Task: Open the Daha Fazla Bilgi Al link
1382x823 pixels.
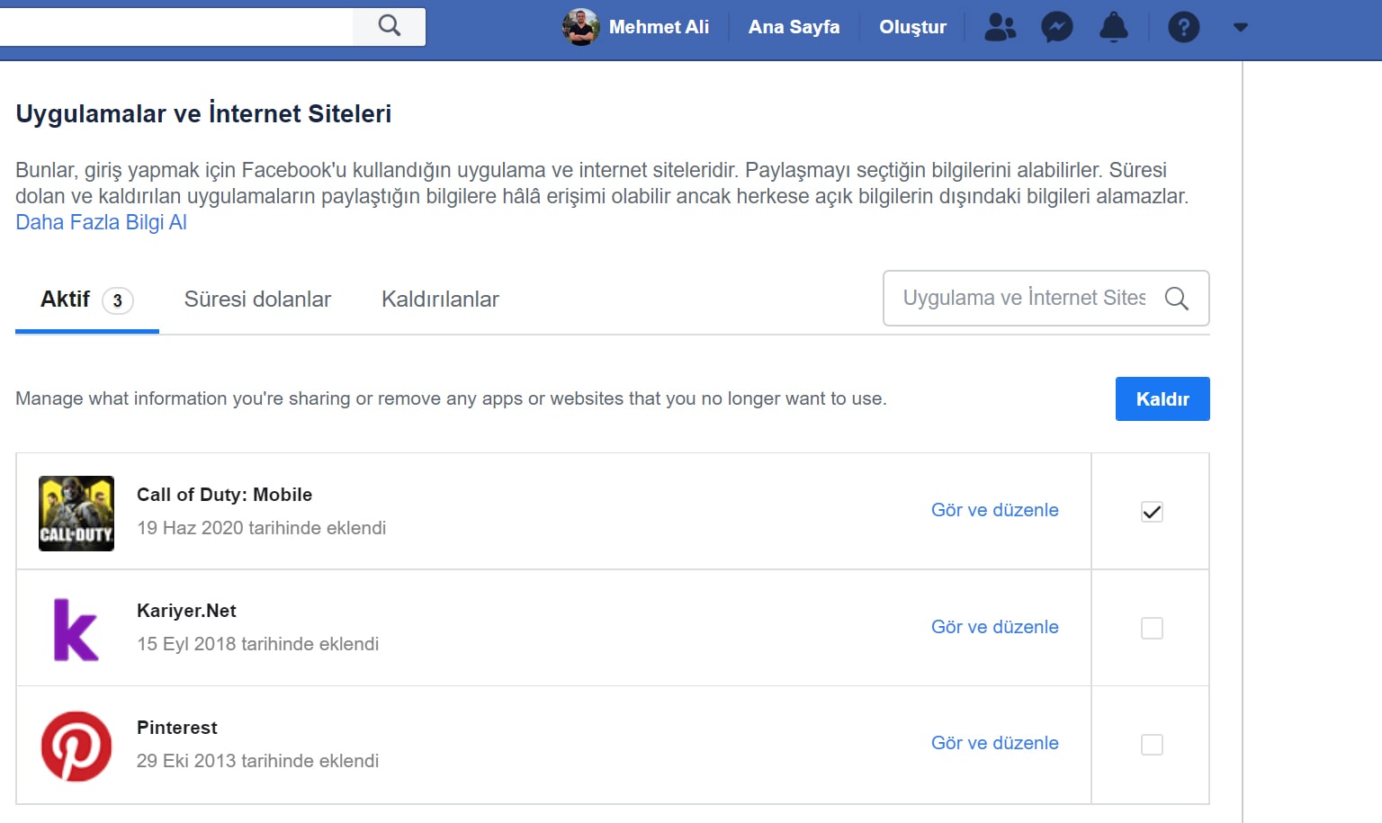Action: click(x=101, y=222)
